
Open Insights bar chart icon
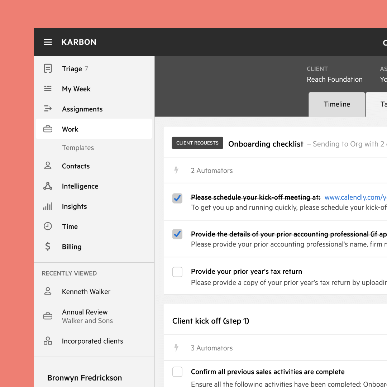pyautogui.click(x=48, y=206)
